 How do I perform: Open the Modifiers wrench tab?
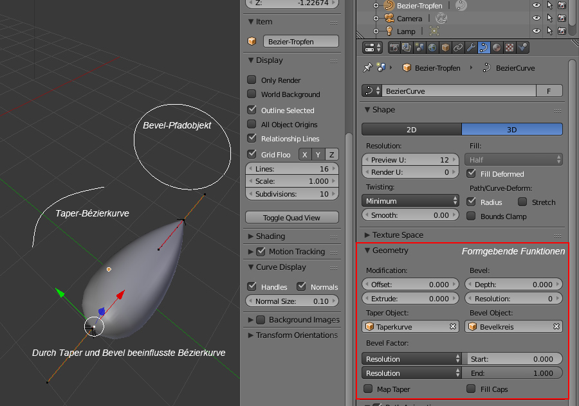coord(471,48)
